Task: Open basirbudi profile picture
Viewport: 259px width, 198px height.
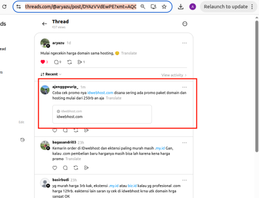Action: point(45,183)
